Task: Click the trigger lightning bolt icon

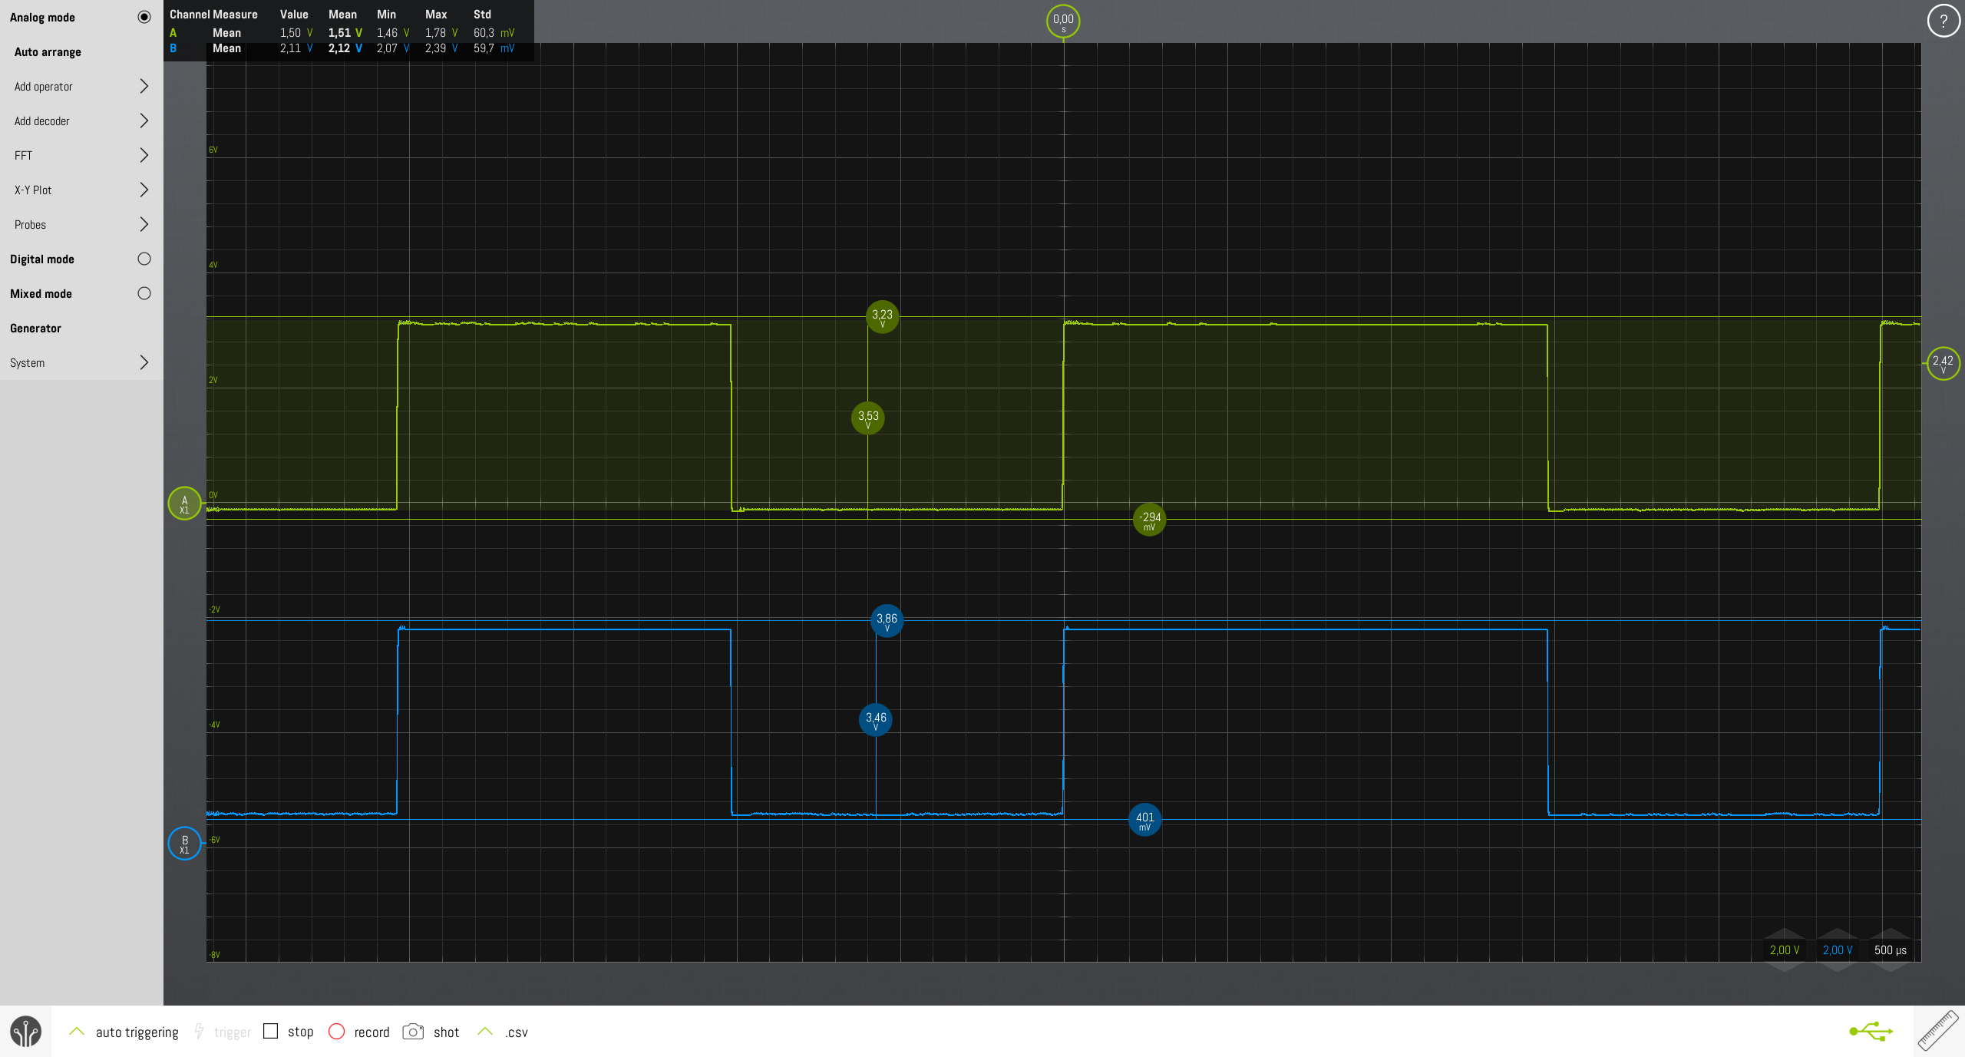Action: 199,1031
